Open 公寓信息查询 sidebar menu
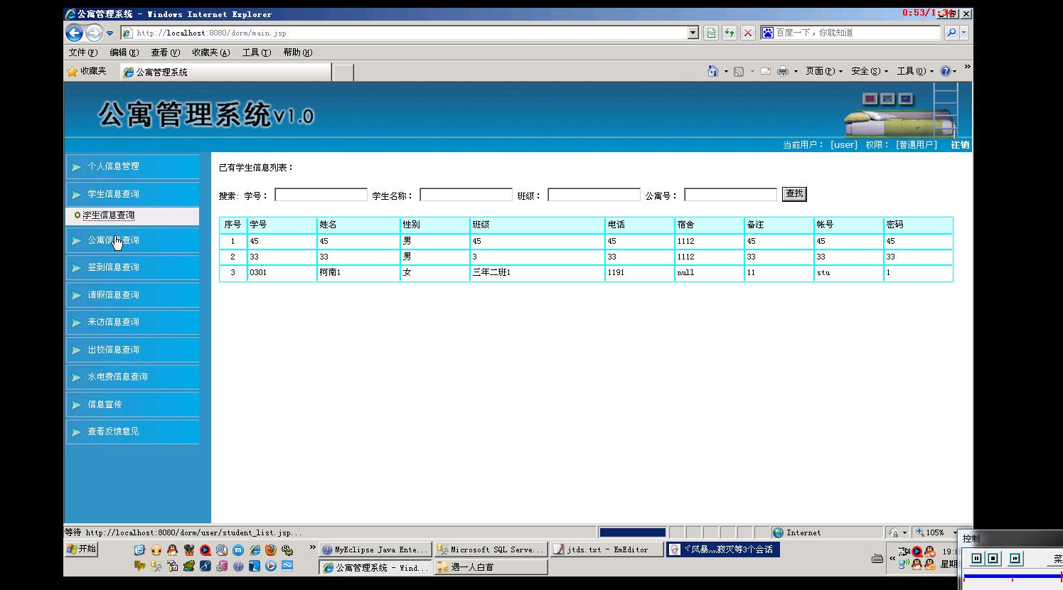 (132, 240)
